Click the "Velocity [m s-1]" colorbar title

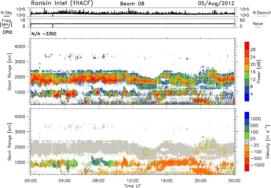pos(268,142)
